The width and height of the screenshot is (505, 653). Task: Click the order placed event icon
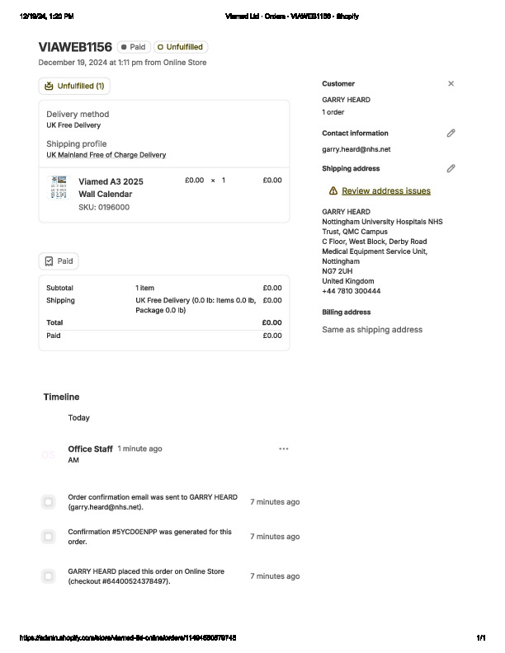point(49,576)
